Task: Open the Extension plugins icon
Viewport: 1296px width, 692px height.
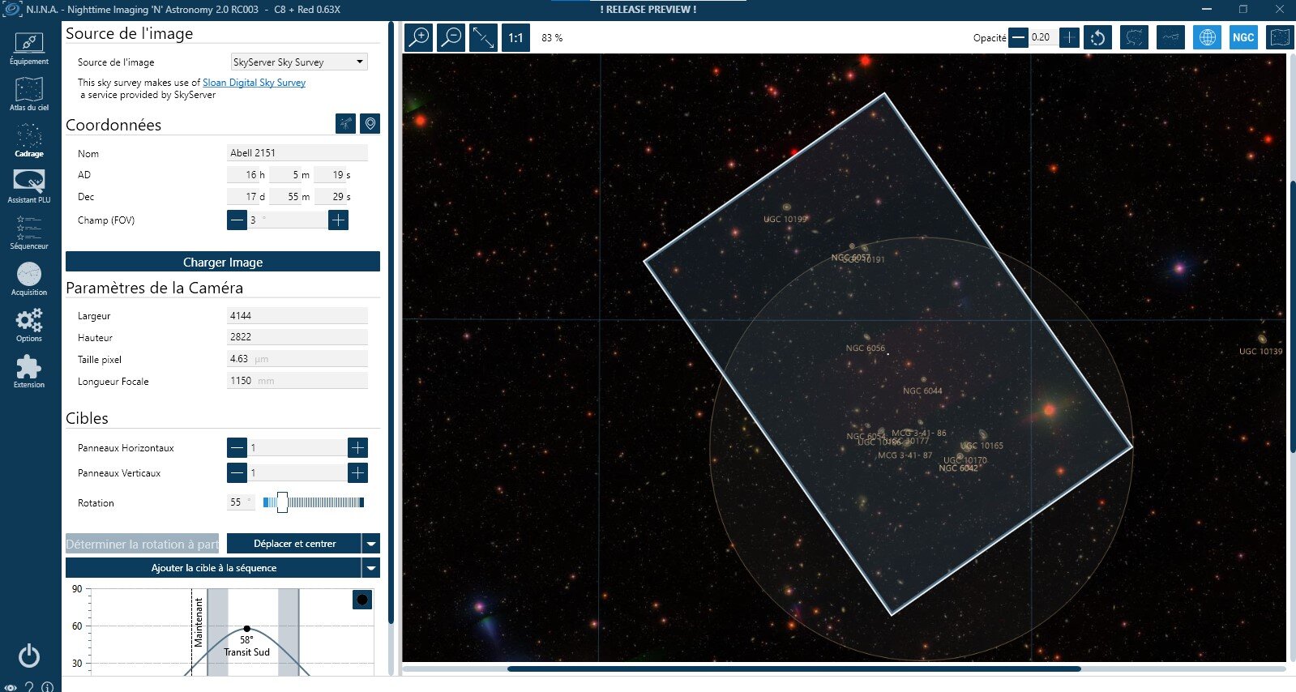Action: pyautogui.click(x=29, y=372)
